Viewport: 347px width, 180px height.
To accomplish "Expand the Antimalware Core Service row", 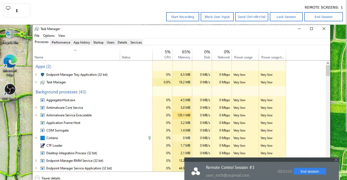I will 36,107.
